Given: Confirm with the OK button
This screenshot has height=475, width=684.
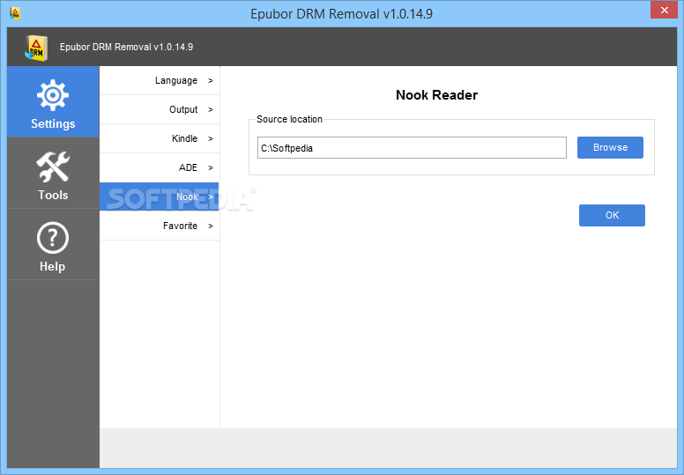Looking at the screenshot, I should [x=612, y=215].
